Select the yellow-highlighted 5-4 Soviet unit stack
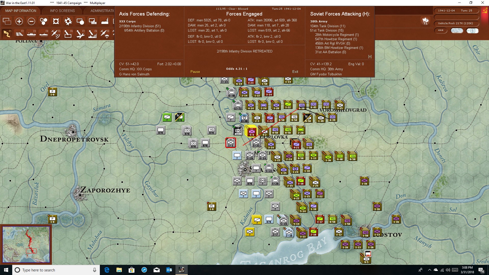 click(251, 131)
